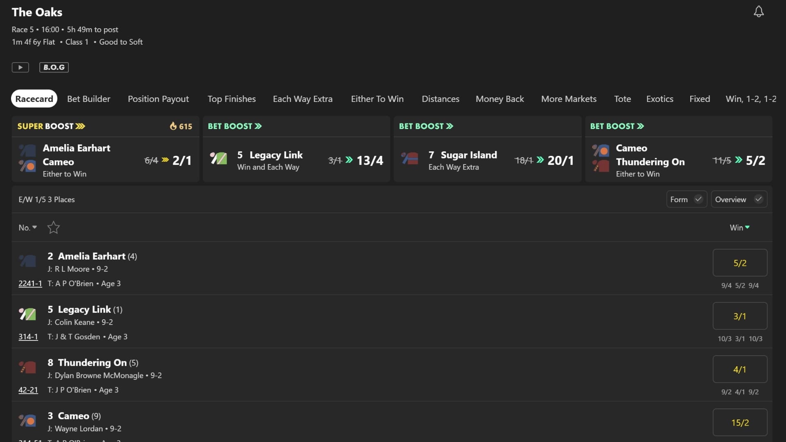This screenshot has height=442, width=786.
Task: Click Cameo's jockey silks in racecard
Action: [28, 420]
